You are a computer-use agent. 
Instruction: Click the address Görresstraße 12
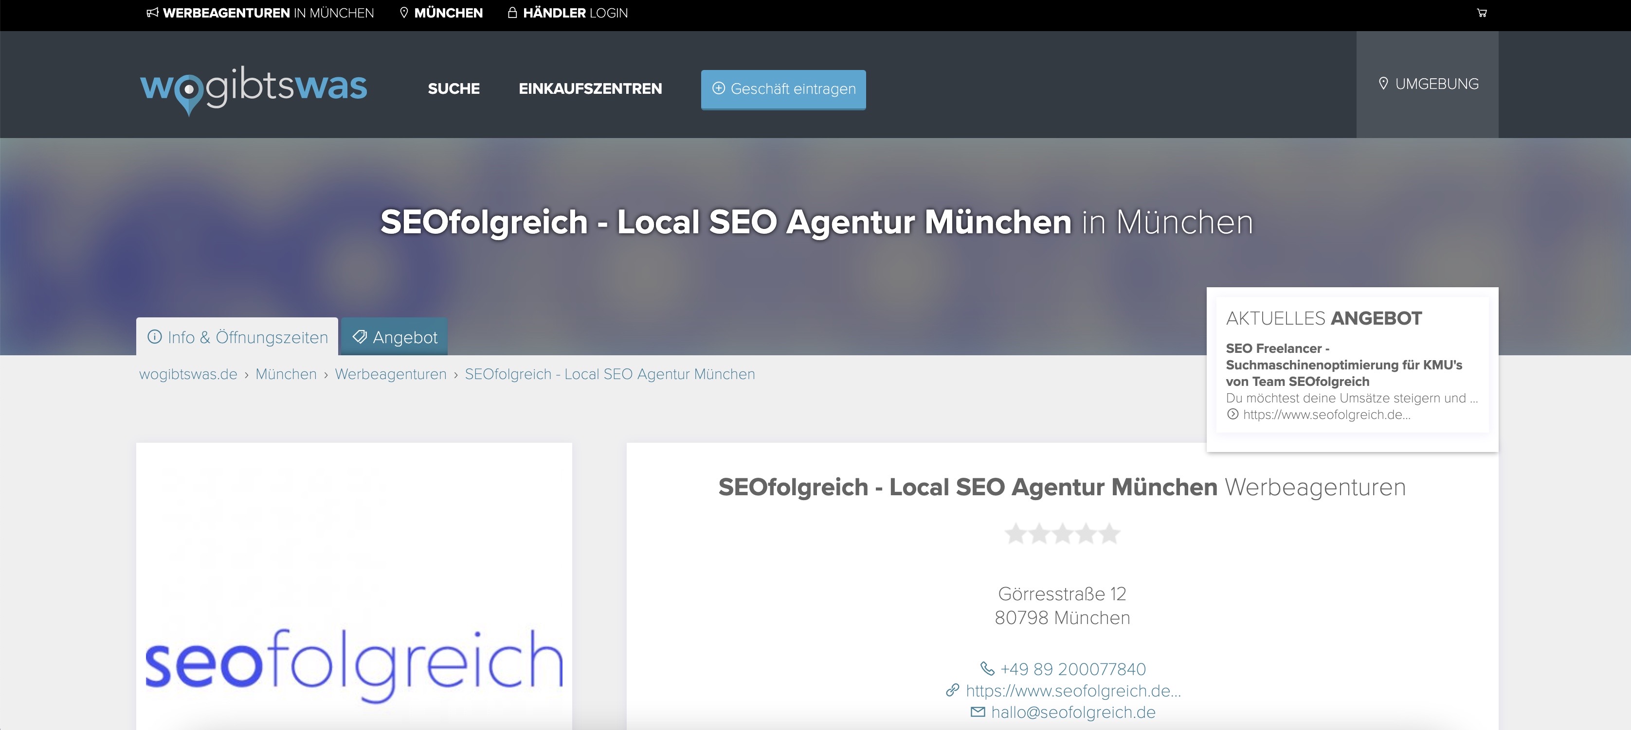pyautogui.click(x=1062, y=593)
